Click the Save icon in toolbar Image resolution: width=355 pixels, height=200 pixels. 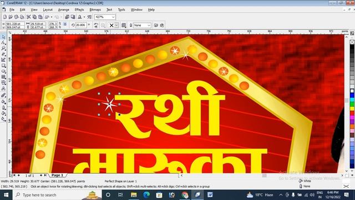[16, 17]
